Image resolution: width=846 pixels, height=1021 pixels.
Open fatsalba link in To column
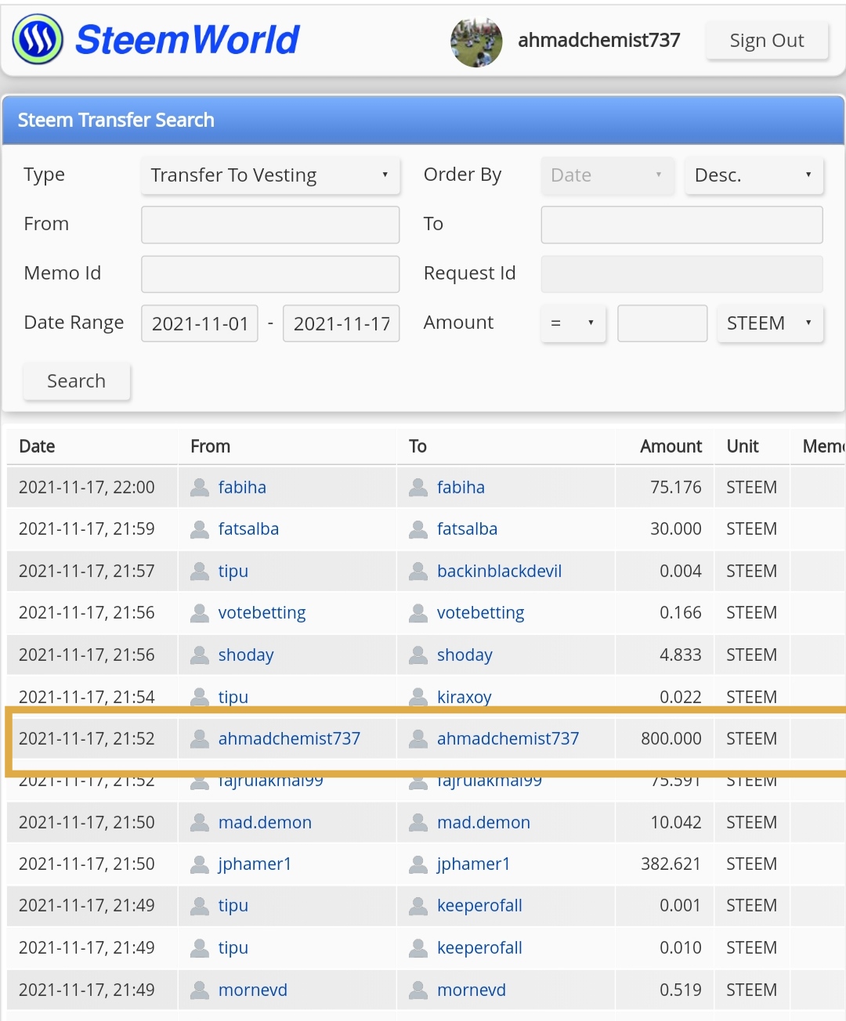tap(467, 529)
